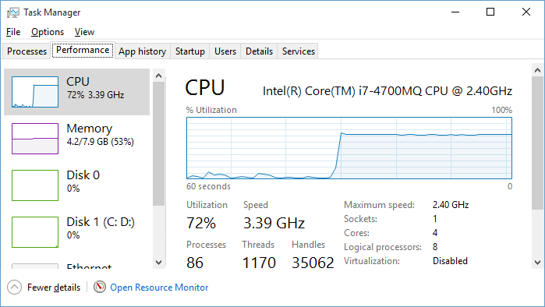The width and height of the screenshot is (545, 307).
Task: Switch to the App history tab
Action: pyautogui.click(x=143, y=51)
